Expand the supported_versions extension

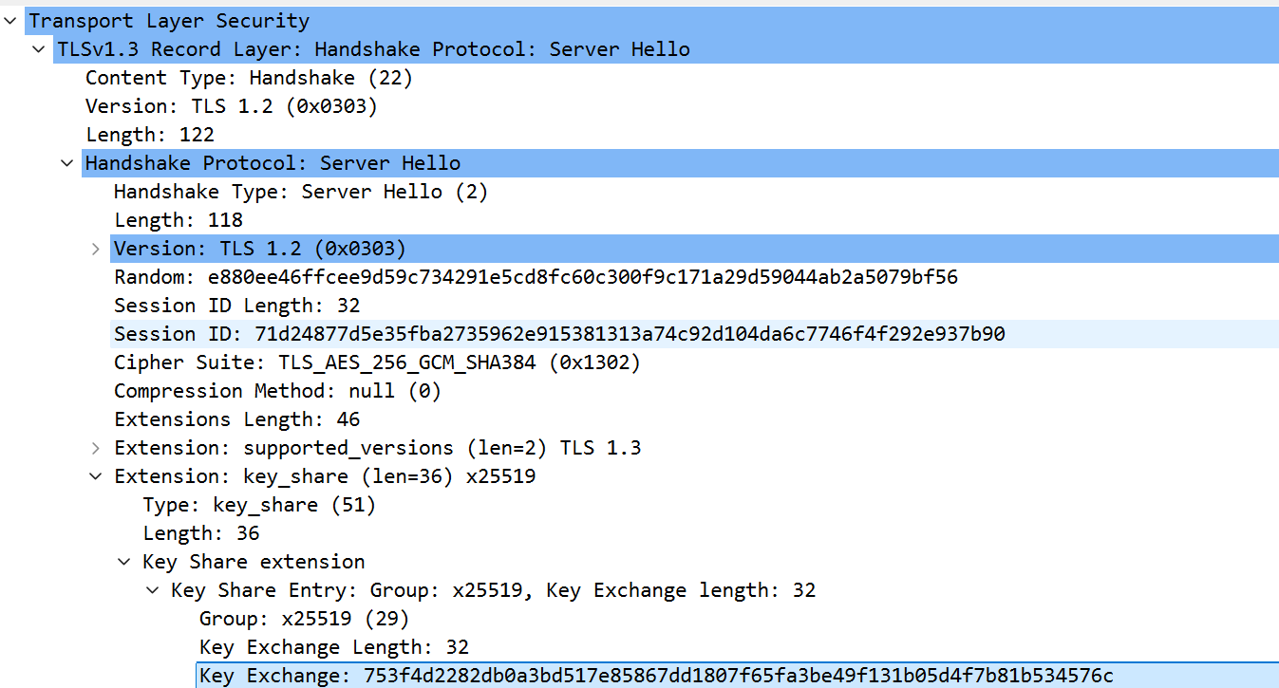click(x=95, y=448)
